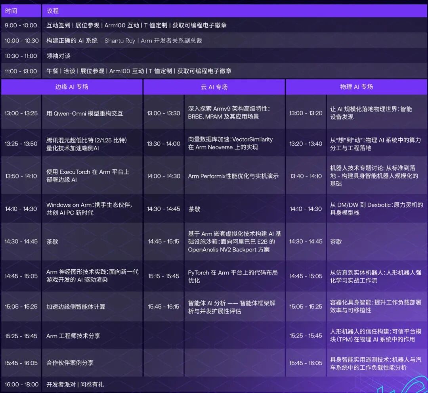Screen dimensions: 428x393
Task: Click the 10:30 - 11:00 time cell
Action: 21,56
